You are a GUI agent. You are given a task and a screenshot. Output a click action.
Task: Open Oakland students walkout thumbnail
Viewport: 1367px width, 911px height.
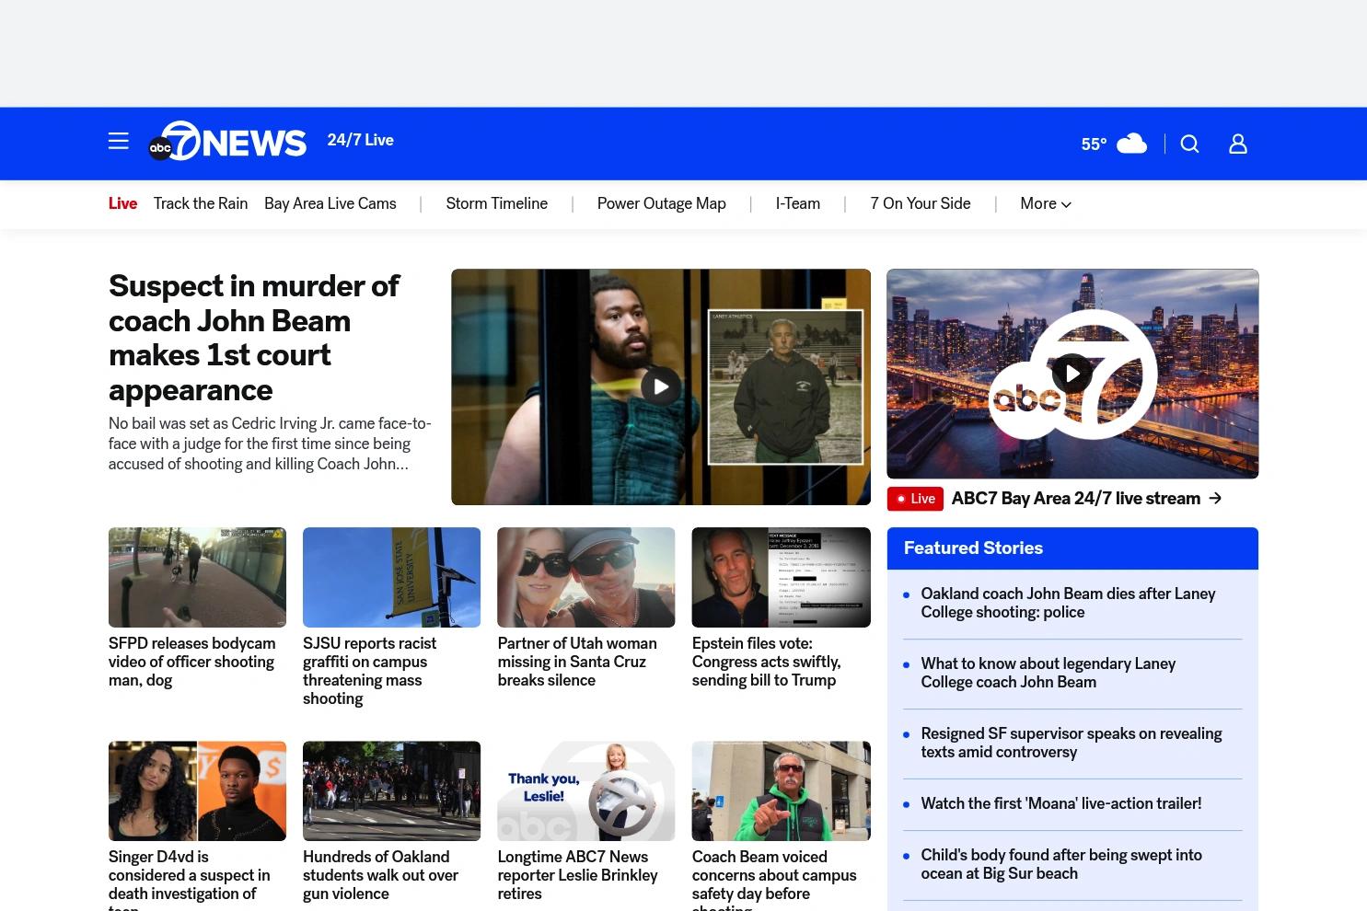click(x=391, y=790)
